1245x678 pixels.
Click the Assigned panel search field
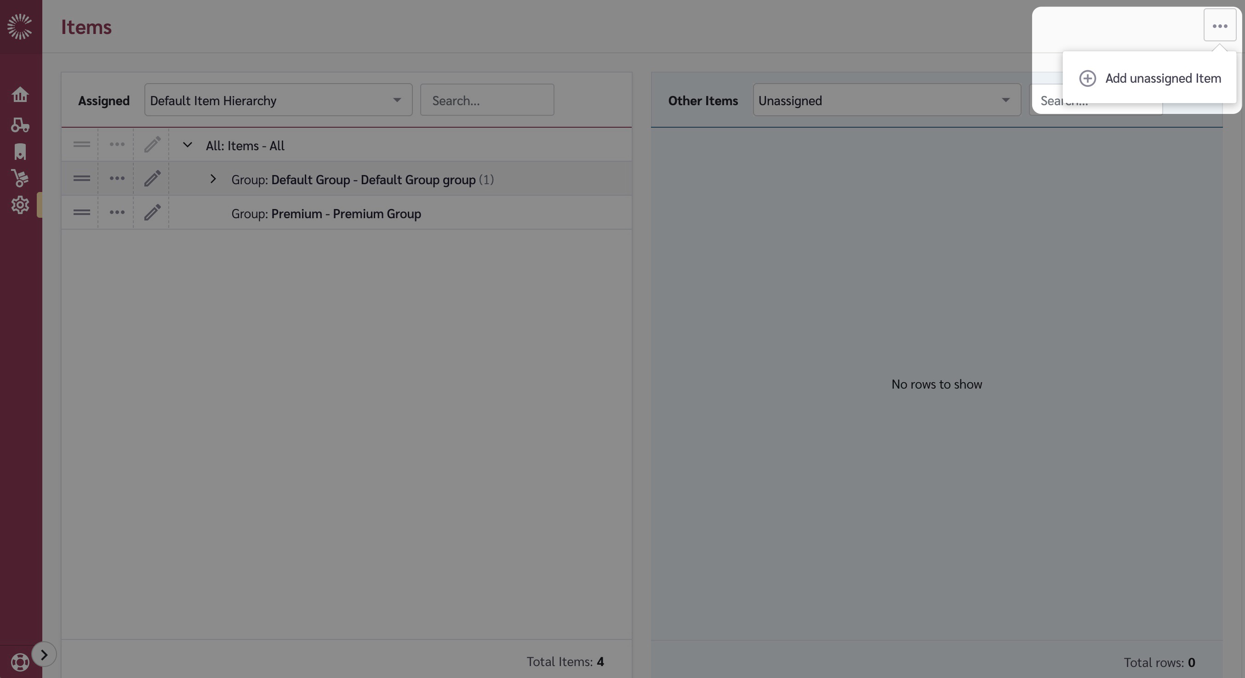pos(487,100)
